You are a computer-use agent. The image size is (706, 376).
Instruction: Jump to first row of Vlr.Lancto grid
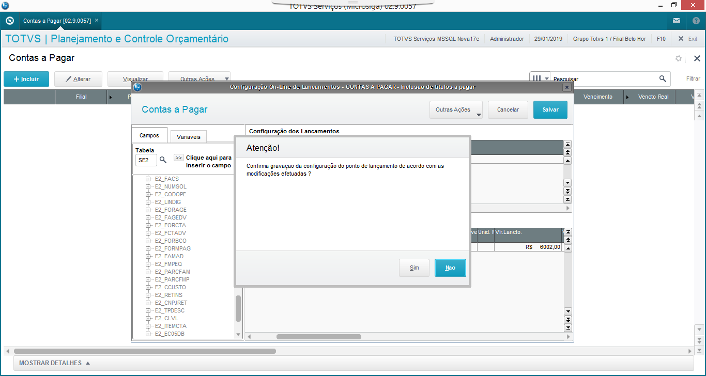[567, 232]
